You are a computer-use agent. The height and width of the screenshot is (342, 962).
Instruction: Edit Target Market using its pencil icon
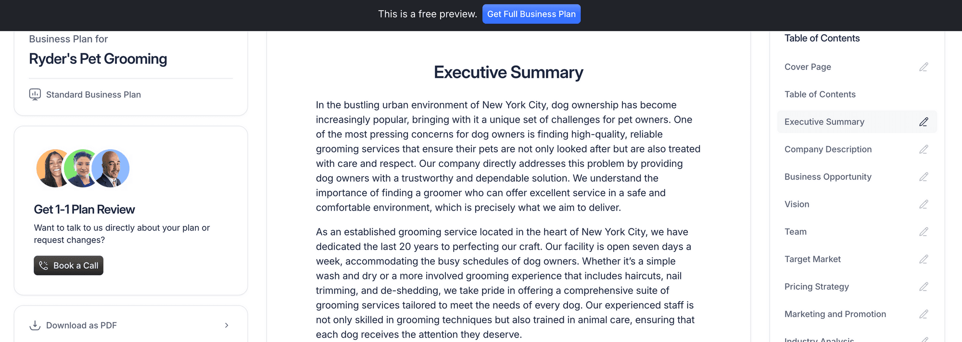[924, 259]
